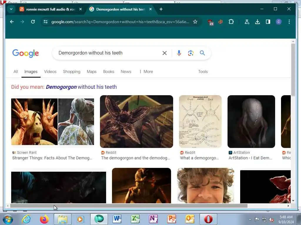Open Microsoft Word from taskbar
This screenshot has width=301, height=225.
[x=117, y=219]
